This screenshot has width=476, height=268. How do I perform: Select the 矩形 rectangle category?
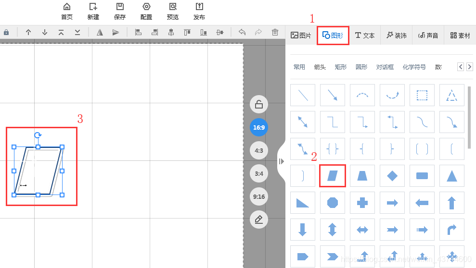[x=341, y=67]
